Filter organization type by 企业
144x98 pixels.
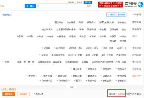pos(124,29)
